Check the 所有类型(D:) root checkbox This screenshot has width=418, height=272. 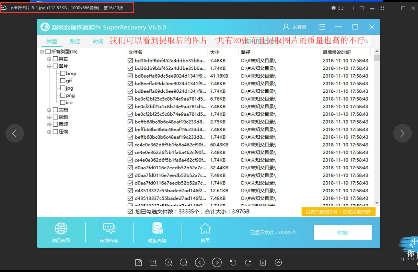(48, 52)
